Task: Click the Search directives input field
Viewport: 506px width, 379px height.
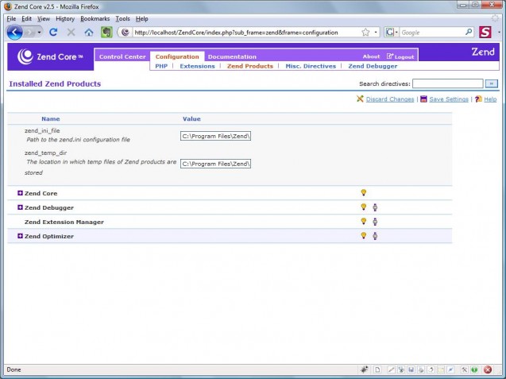Action: (x=447, y=83)
